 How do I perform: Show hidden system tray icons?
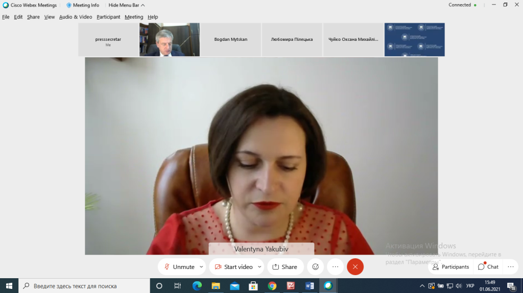click(423, 286)
